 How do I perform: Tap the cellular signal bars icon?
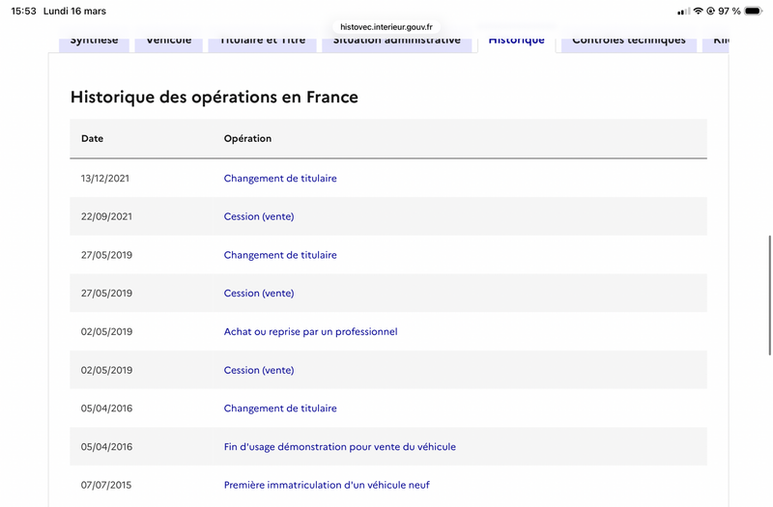(683, 11)
